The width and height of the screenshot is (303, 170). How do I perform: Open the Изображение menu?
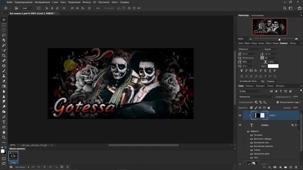point(42,2)
